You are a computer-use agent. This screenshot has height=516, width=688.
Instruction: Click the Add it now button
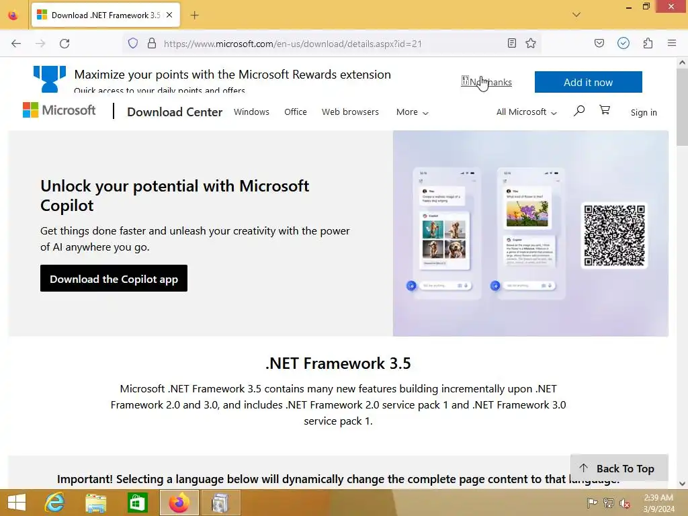pyautogui.click(x=588, y=82)
